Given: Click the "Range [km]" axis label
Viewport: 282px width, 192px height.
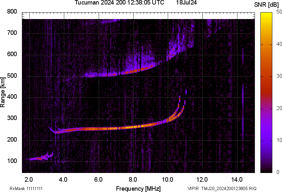Looking at the screenshot, I should click(3, 92).
